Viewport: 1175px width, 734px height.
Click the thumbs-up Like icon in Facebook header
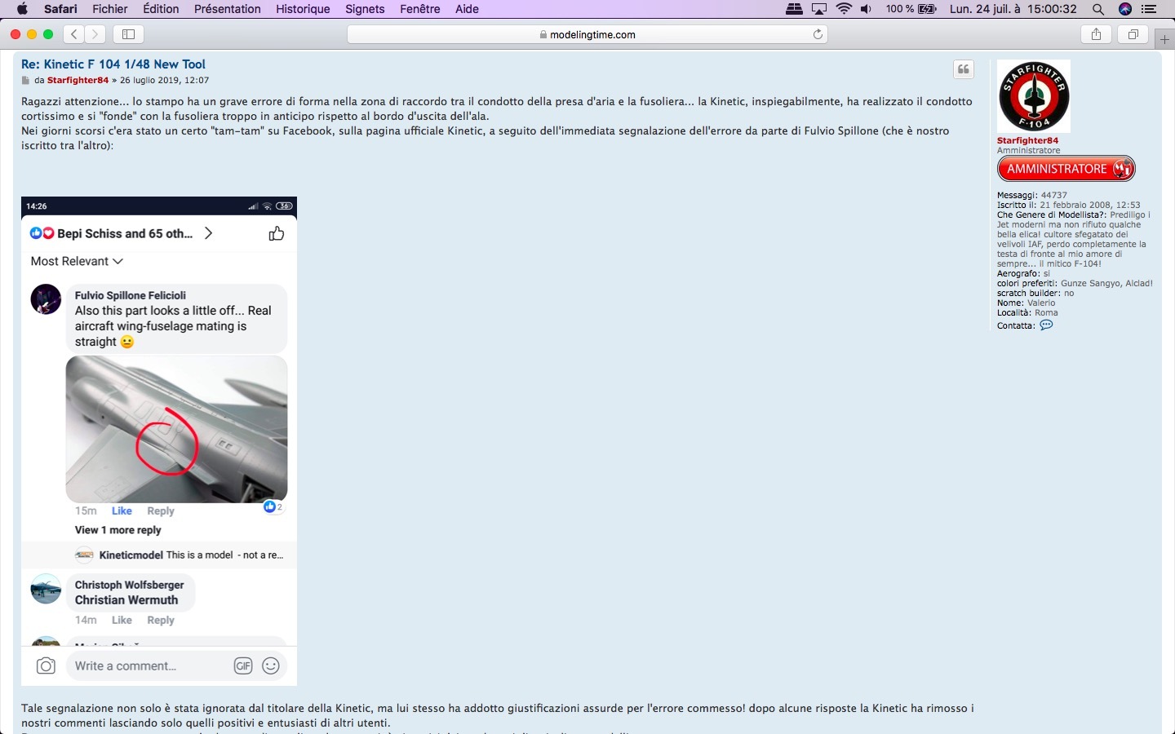pos(277,233)
